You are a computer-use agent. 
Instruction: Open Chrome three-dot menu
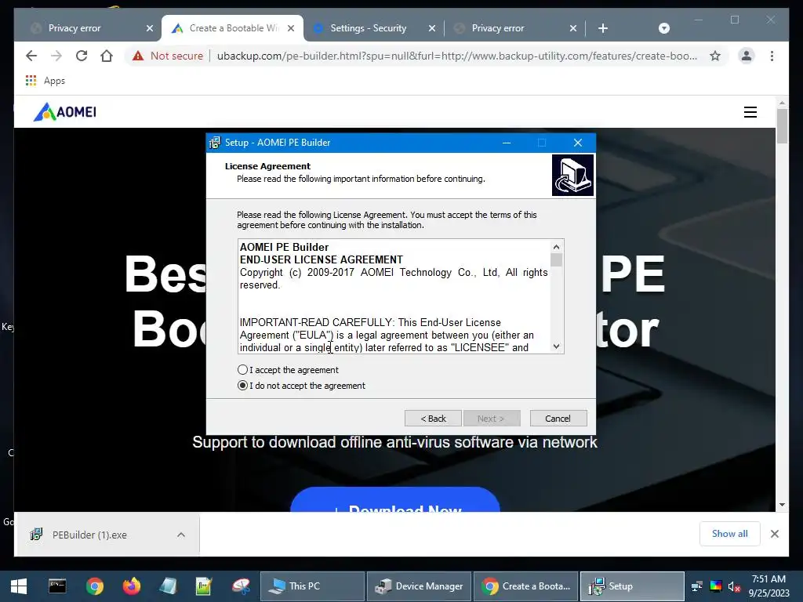[772, 56]
